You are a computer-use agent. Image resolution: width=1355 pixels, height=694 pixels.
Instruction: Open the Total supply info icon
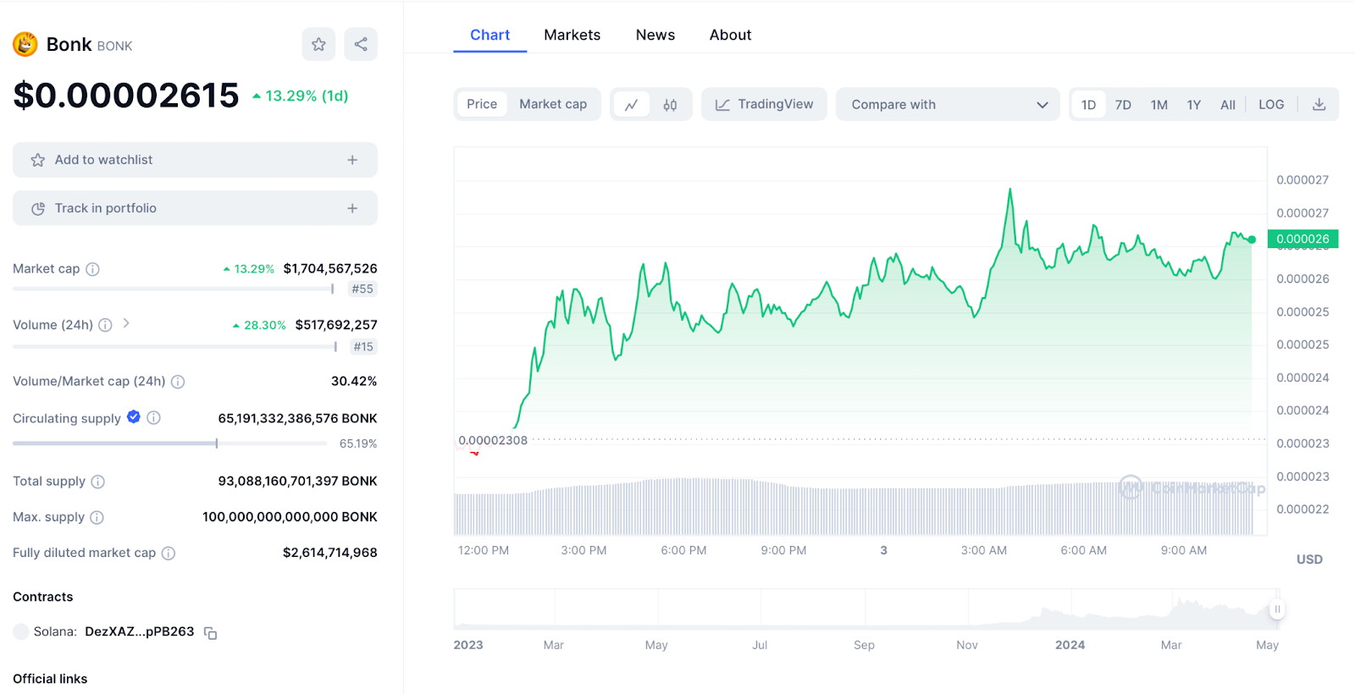(x=98, y=482)
